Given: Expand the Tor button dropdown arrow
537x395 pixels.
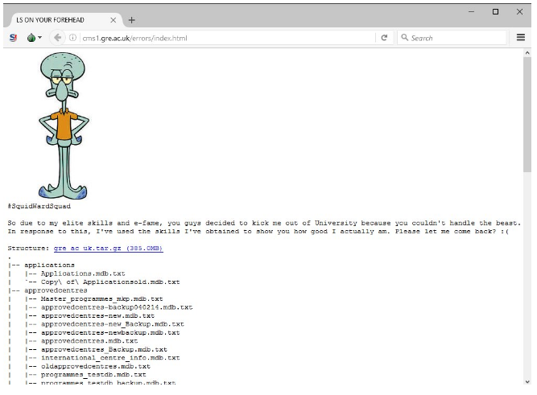Looking at the screenshot, I should click(x=39, y=37).
